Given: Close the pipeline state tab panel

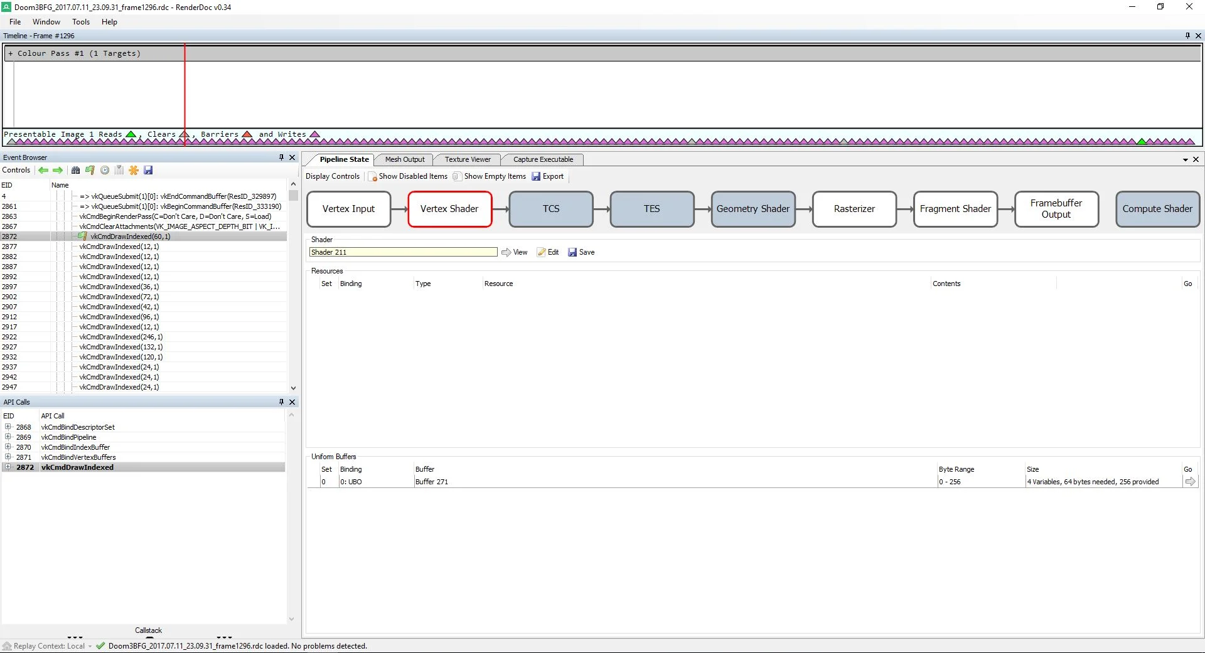Looking at the screenshot, I should pos(1196,159).
